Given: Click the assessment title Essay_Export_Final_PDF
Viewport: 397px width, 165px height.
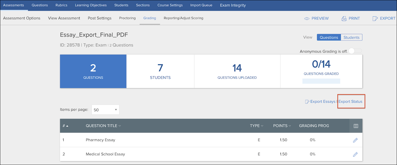Looking at the screenshot, I should tap(94, 35).
